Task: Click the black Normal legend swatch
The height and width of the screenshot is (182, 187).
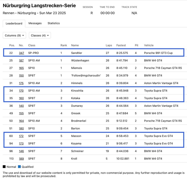Action: coord(4,167)
